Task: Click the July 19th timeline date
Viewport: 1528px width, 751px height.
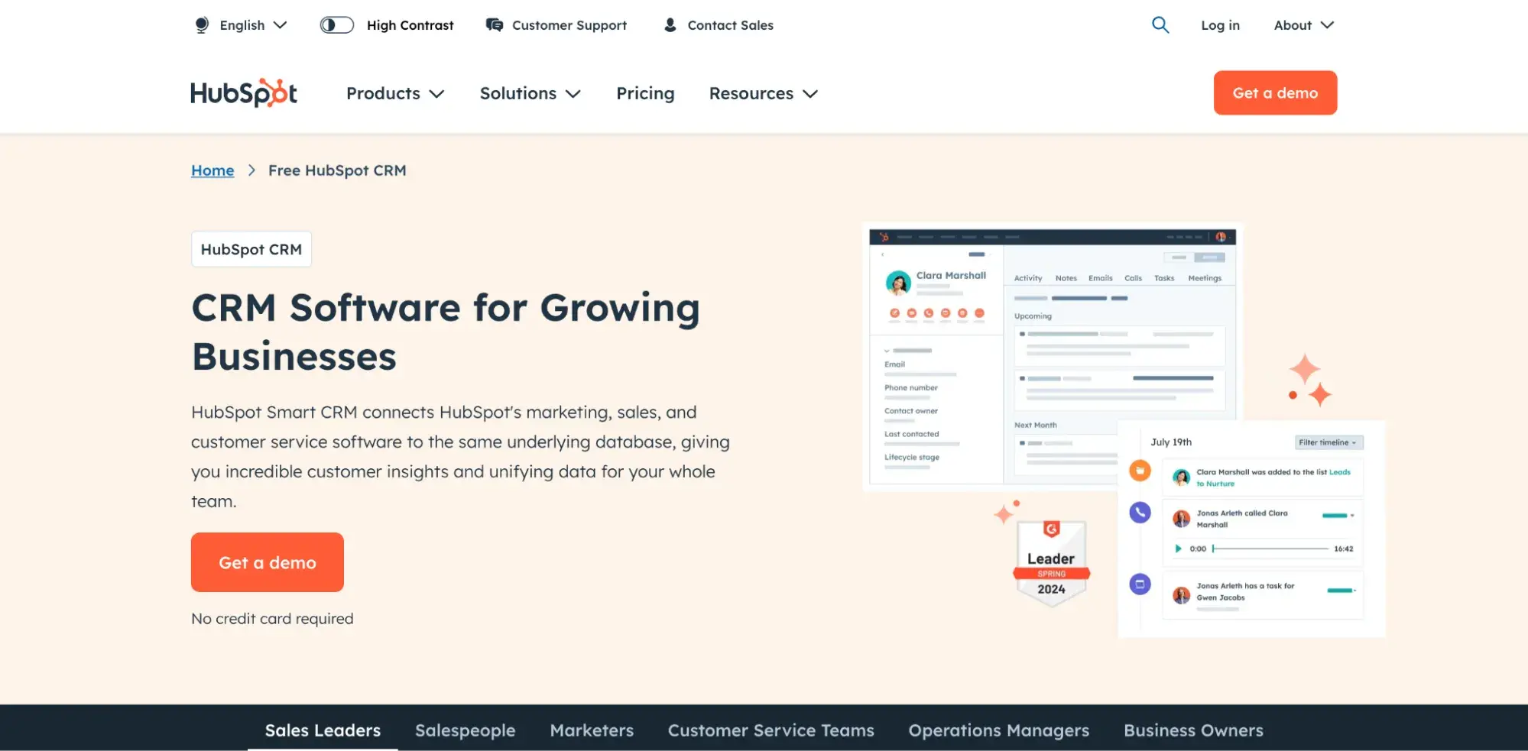Action: (1171, 442)
